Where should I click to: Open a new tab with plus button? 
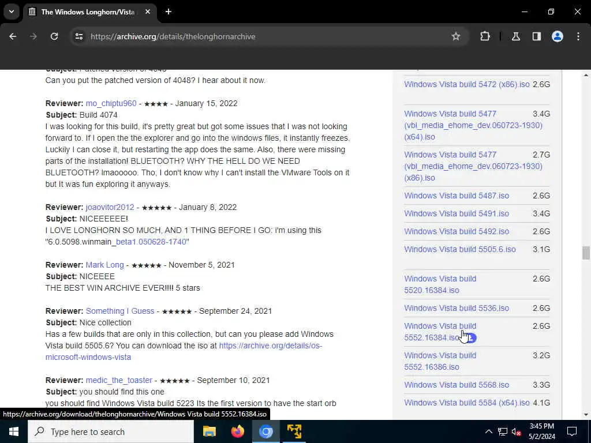point(169,12)
